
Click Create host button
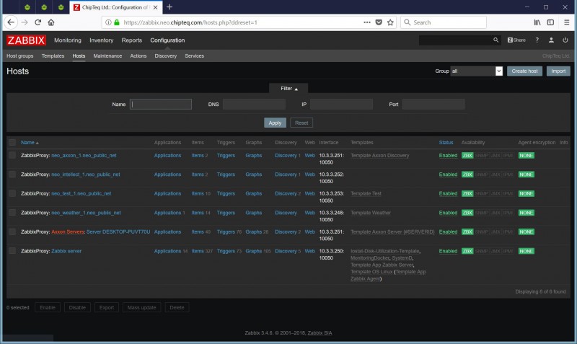(524, 71)
